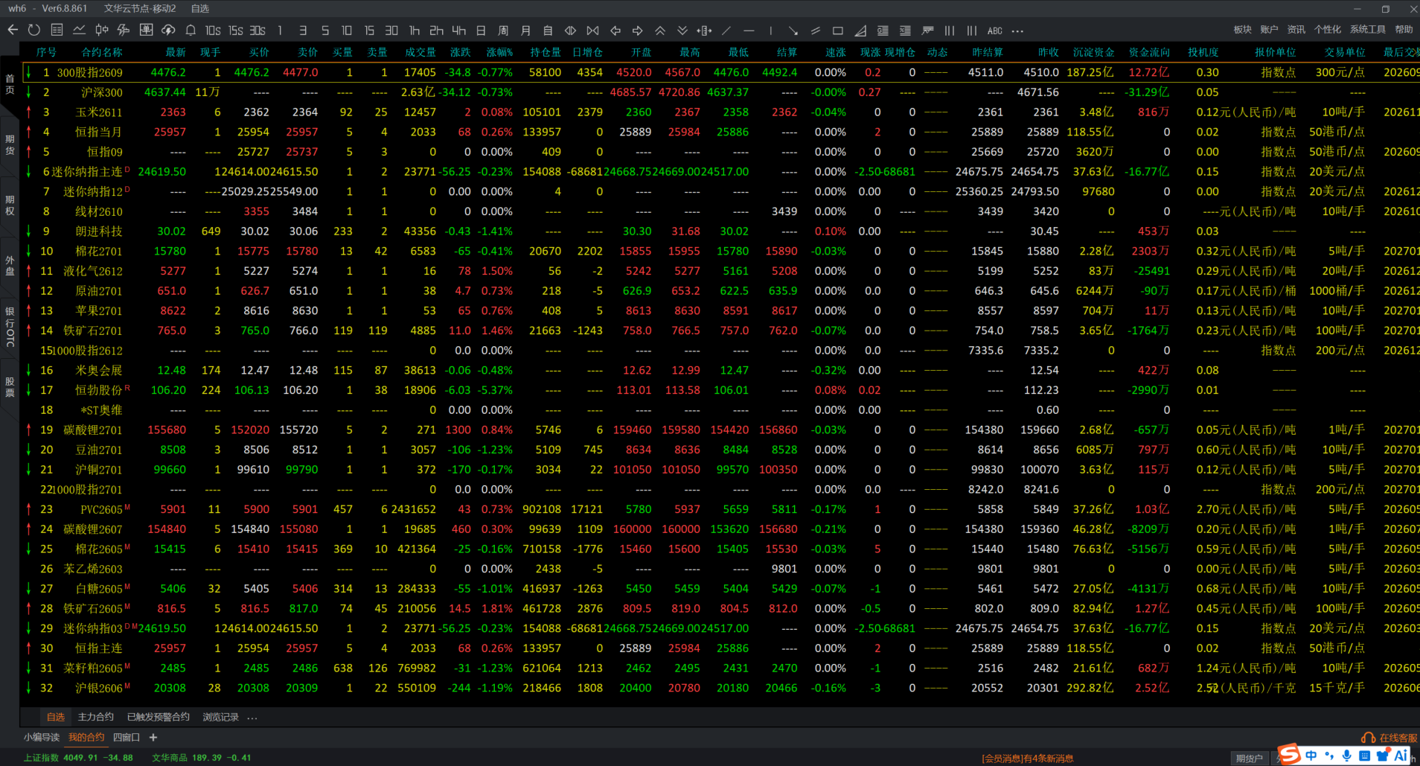The width and height of the screenshot is (1420, 766).
Task: Select the ABC text annotation tool
Action: 994,31
